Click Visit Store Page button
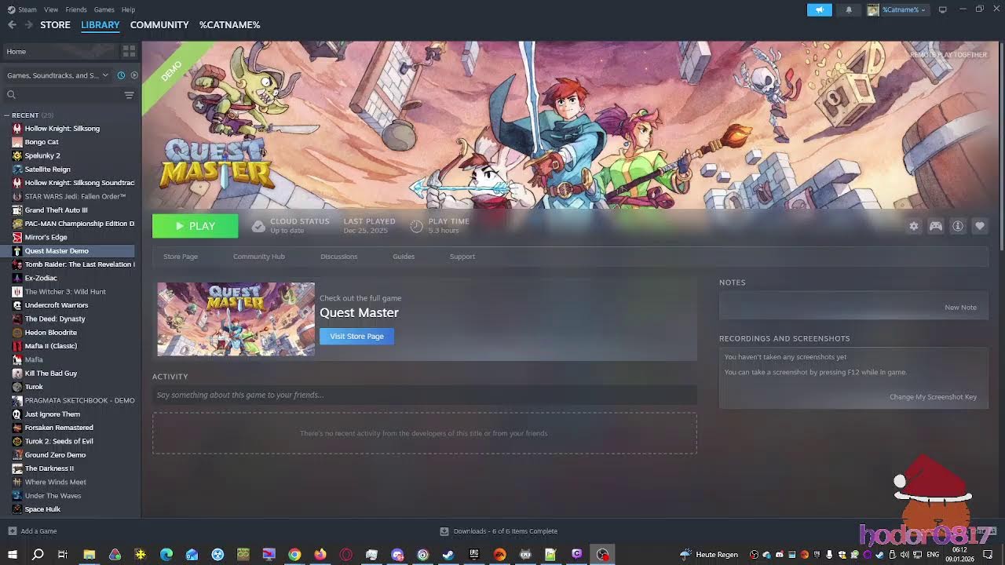The height and width of the screenshot is (565, 1005). click(356, 336)
